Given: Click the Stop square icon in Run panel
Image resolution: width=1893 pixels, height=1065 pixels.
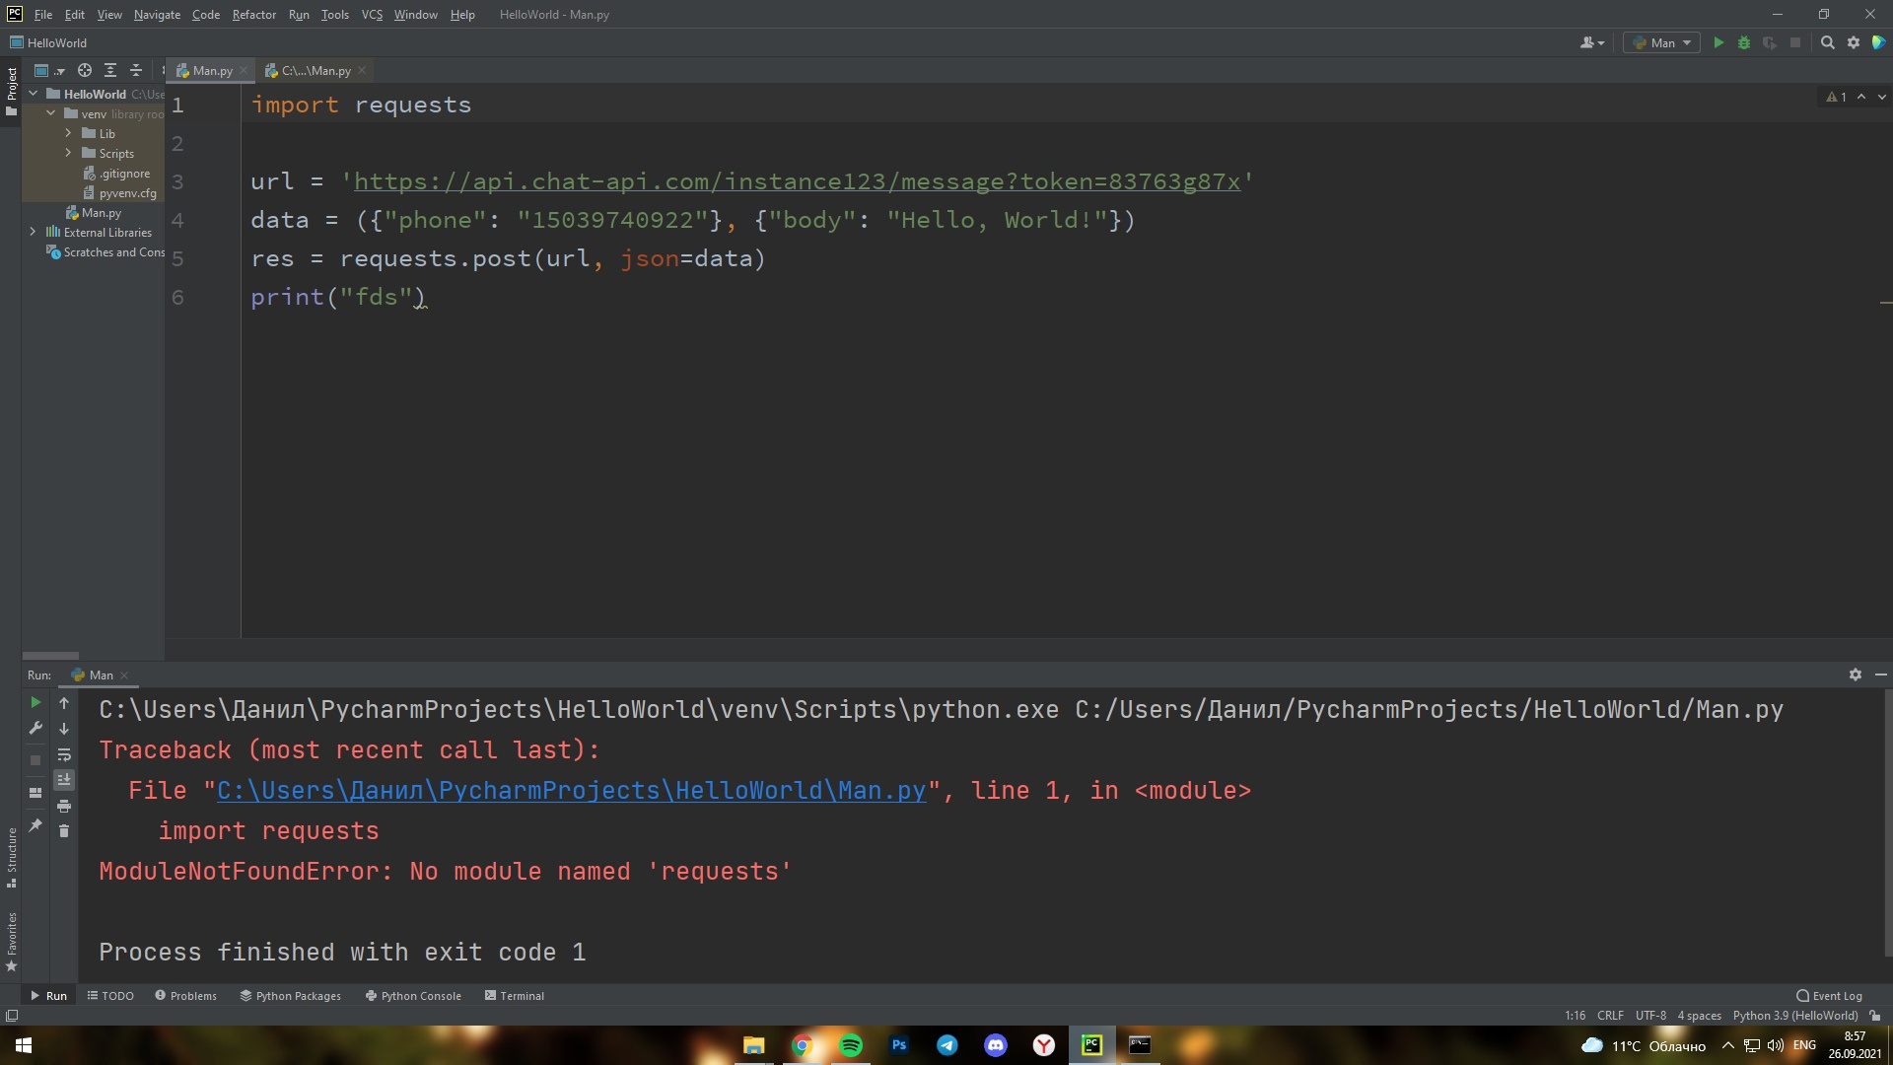Looking at the screenshot, I should click(35, 760).
